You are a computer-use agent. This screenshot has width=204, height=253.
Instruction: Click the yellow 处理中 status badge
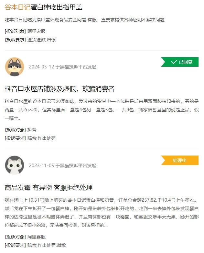tap(180, 160)
